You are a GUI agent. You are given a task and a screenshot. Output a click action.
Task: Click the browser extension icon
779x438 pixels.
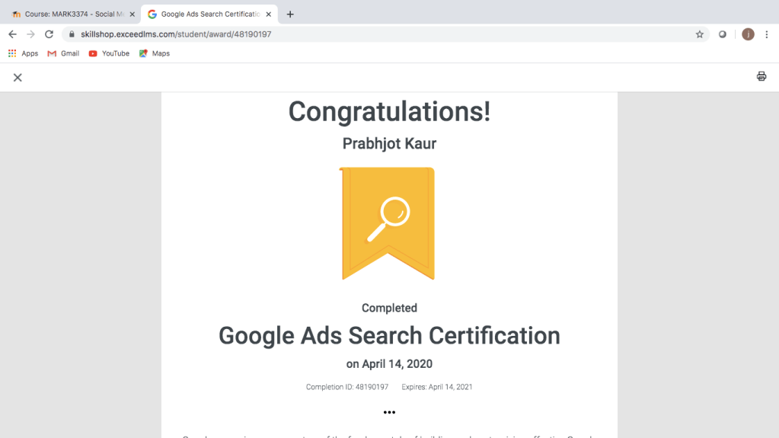[723, 34]
